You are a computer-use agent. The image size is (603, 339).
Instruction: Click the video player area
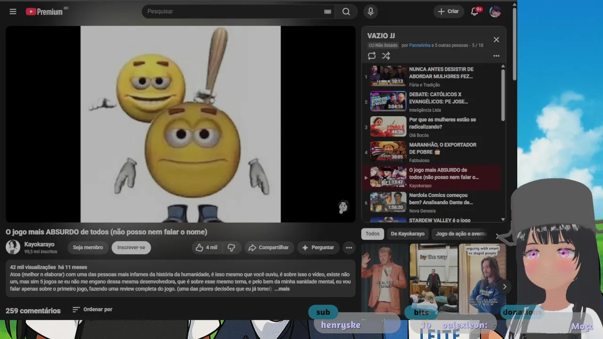point(180,124)
